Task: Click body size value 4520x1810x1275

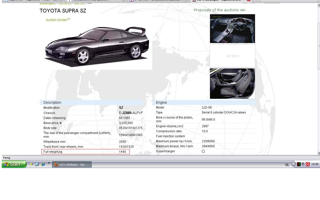Action: click(x=131, y=128)
